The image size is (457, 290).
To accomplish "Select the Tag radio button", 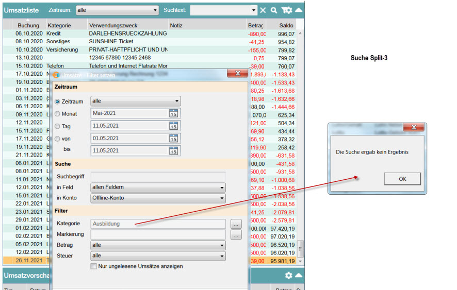I will [57, 126].
